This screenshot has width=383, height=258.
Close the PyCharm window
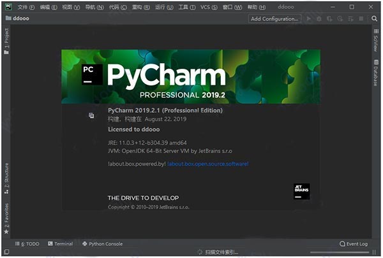point(371,7)
